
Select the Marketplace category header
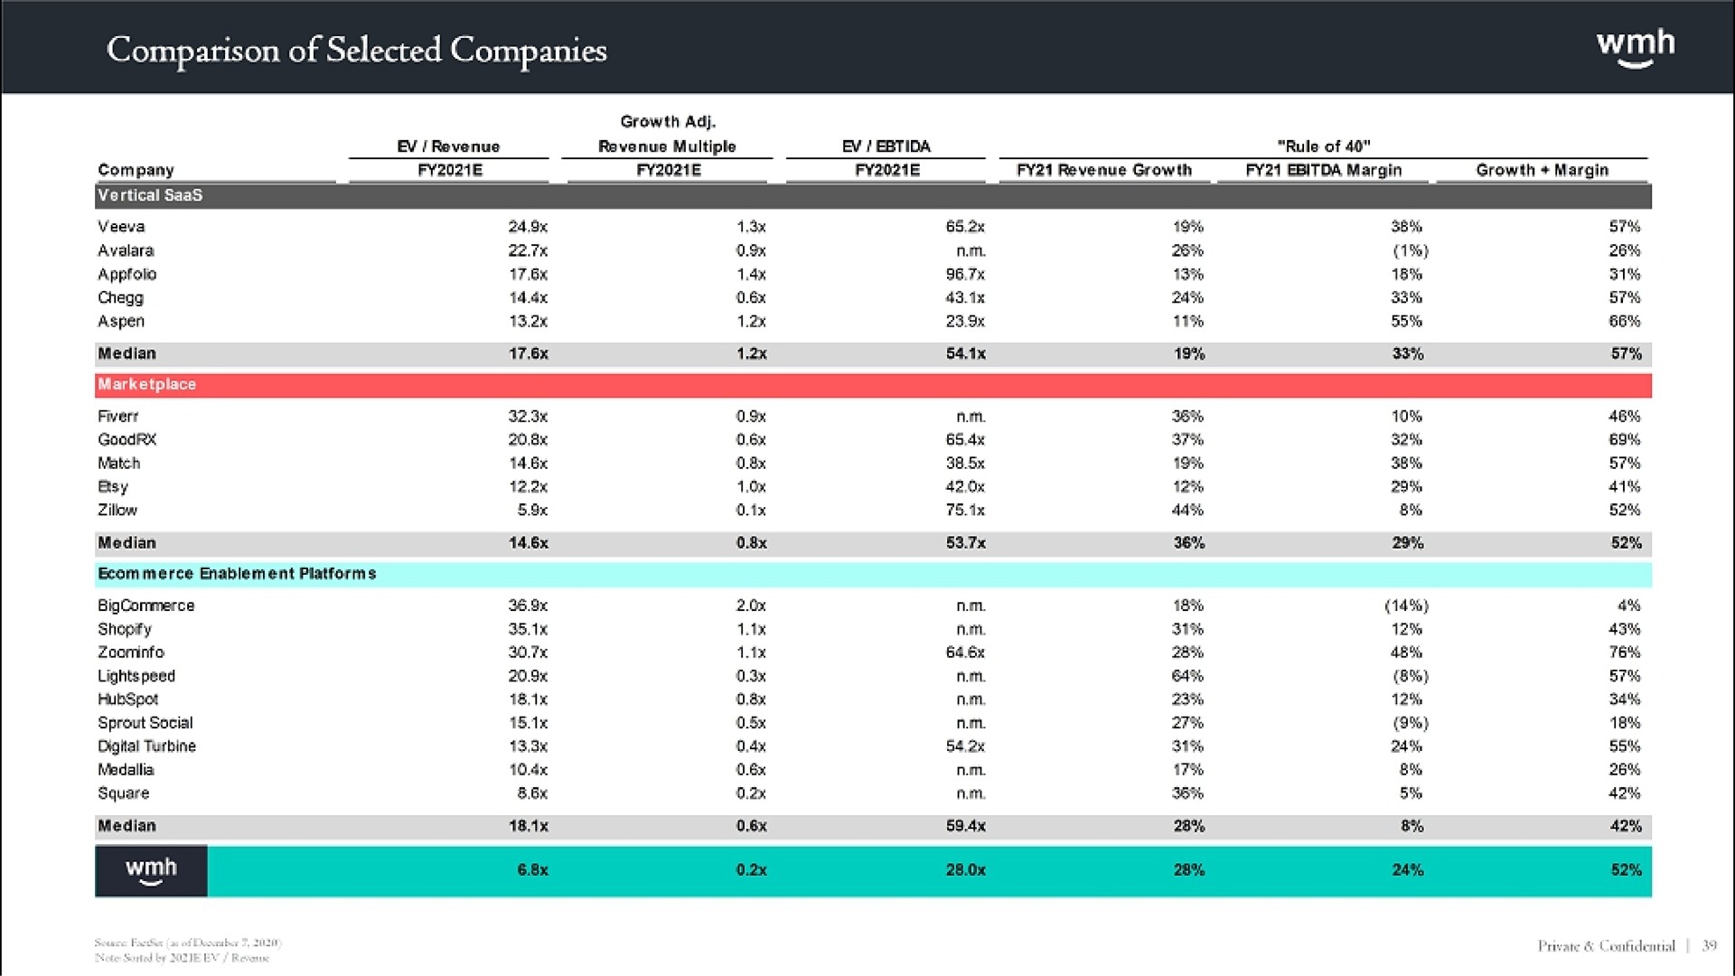click(x=142, y=388)
